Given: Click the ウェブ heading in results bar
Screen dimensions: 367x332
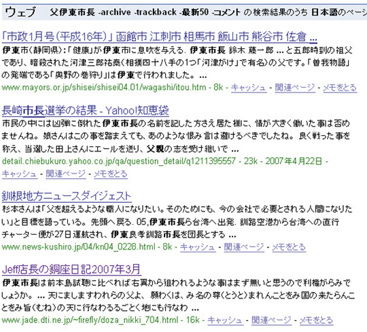Looking at the screenshot, I should click(x=20, y=12).
